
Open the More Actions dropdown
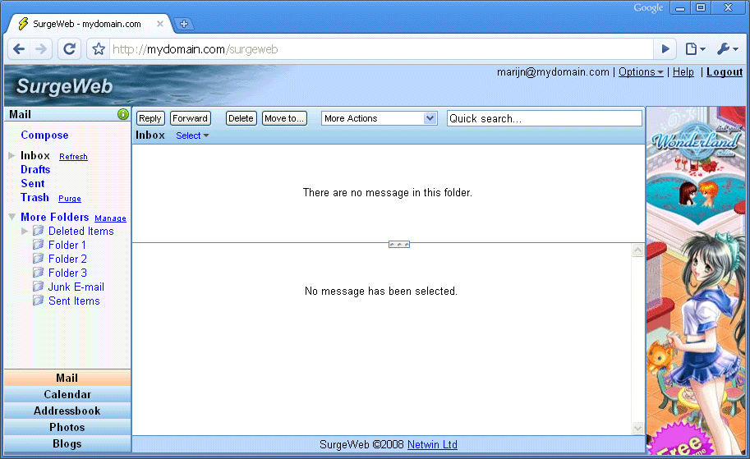pyautogui.click(x=379, y=118)
